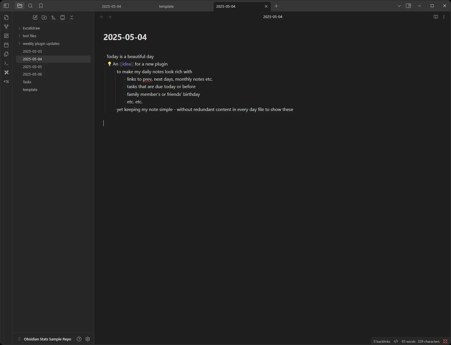
Task: Open today's daily note calendar icon
Action: coord(6,45)
